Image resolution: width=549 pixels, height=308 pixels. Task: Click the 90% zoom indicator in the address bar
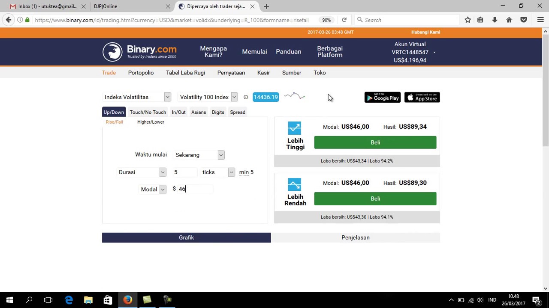(x=326, y=20)
